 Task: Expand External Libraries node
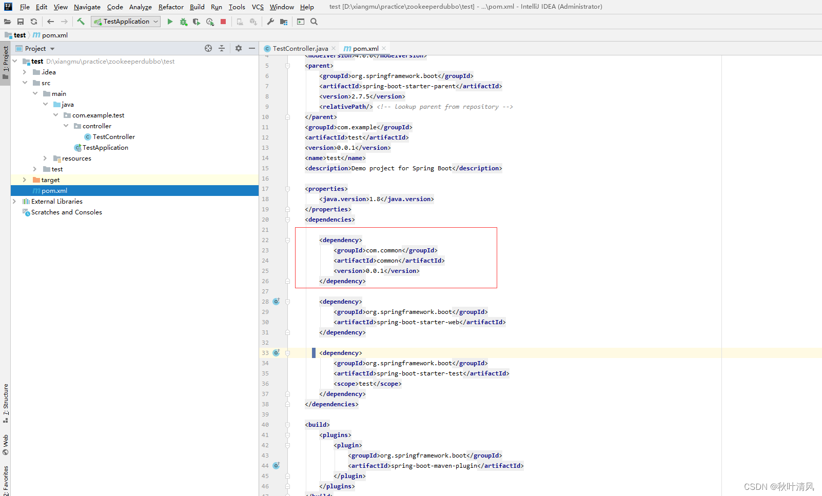[14, 201]
